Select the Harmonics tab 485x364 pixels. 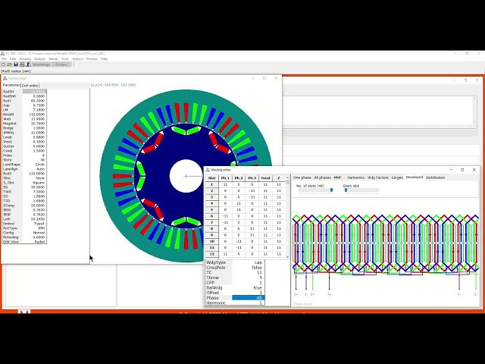(355, 177)
